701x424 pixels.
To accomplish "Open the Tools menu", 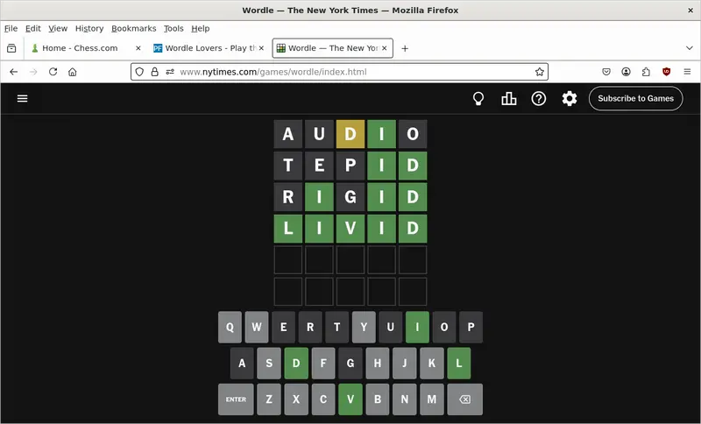I will [173, 28].
